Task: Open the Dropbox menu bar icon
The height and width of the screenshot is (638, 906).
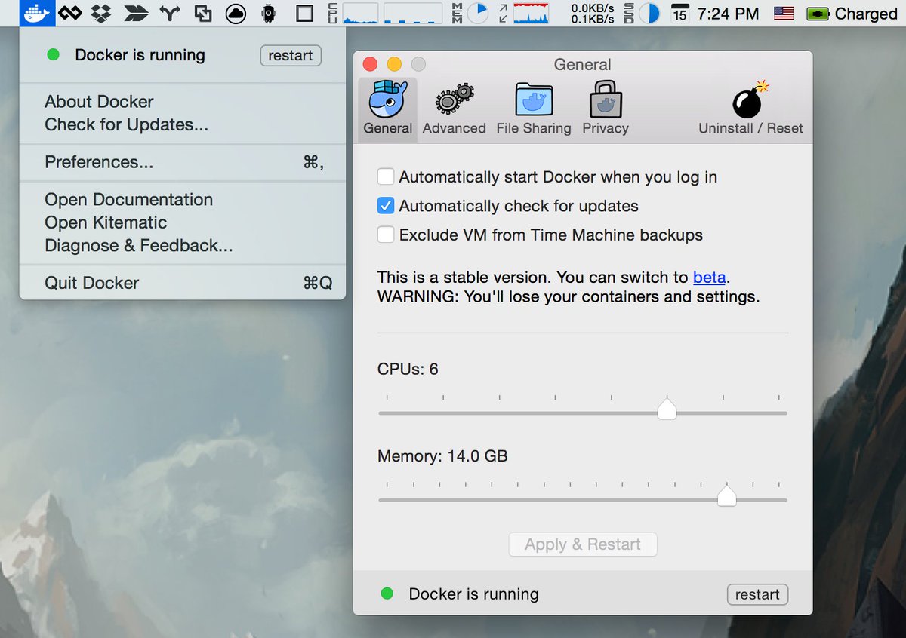Action: 100,13
